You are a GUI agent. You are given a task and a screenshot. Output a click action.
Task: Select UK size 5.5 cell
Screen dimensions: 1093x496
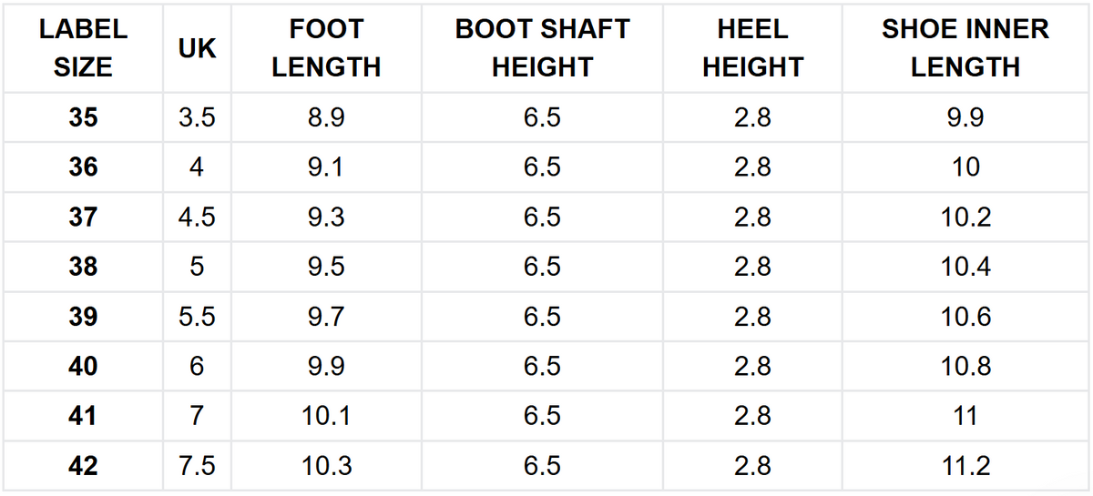(x=197, y=317)
